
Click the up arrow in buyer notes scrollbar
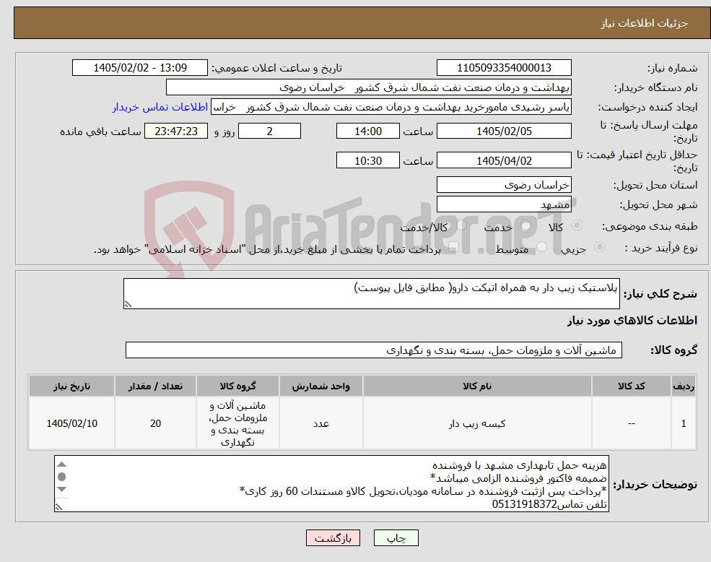[x=62, y=464]
